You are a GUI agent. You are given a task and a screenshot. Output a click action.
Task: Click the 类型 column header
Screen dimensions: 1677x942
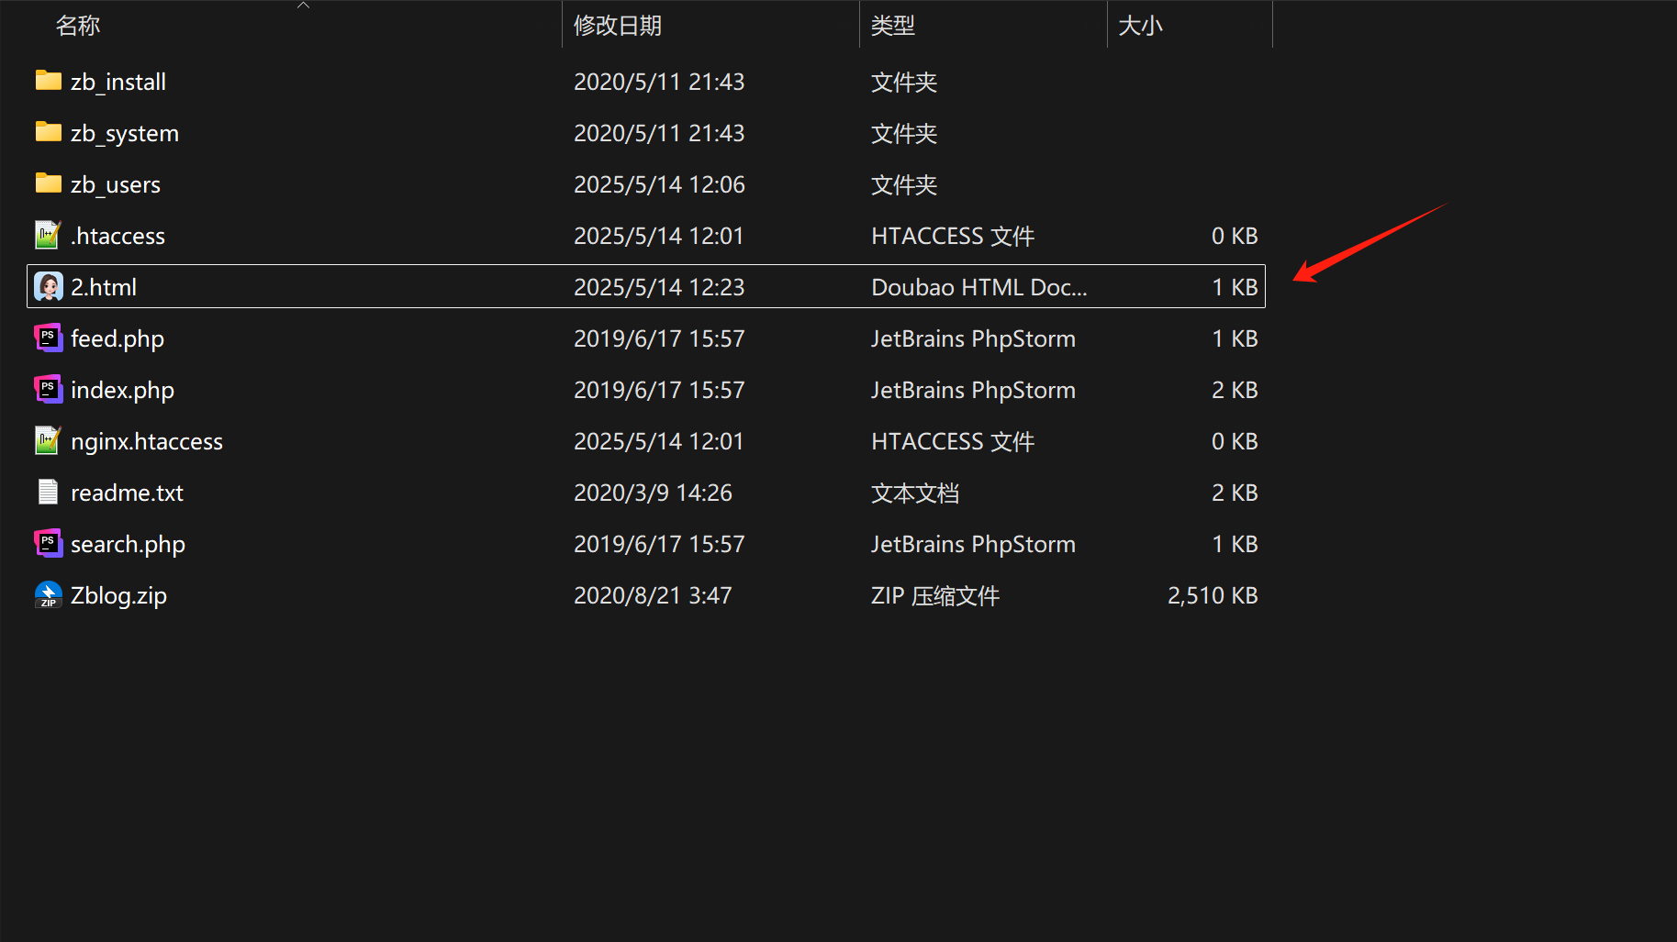click(x=893, y=26)
